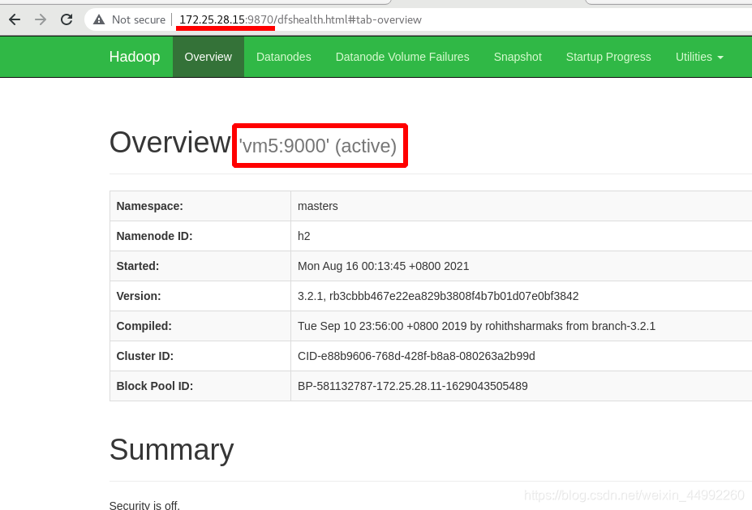
Task: Go back with the browser back arrow
Action: click(x=15, y=19)
